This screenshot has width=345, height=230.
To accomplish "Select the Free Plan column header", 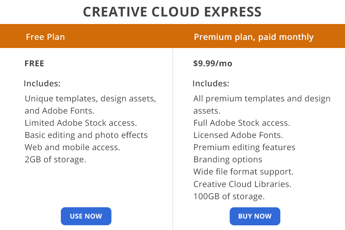I will (45, 37).
